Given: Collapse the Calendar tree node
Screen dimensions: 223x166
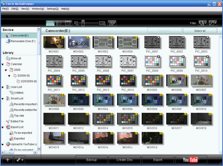Looking at the screenshot, I should tap(3, 64).
